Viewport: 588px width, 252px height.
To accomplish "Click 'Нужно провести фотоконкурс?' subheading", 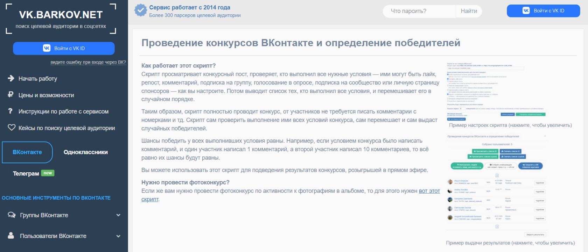I will [x=185, y=182].
